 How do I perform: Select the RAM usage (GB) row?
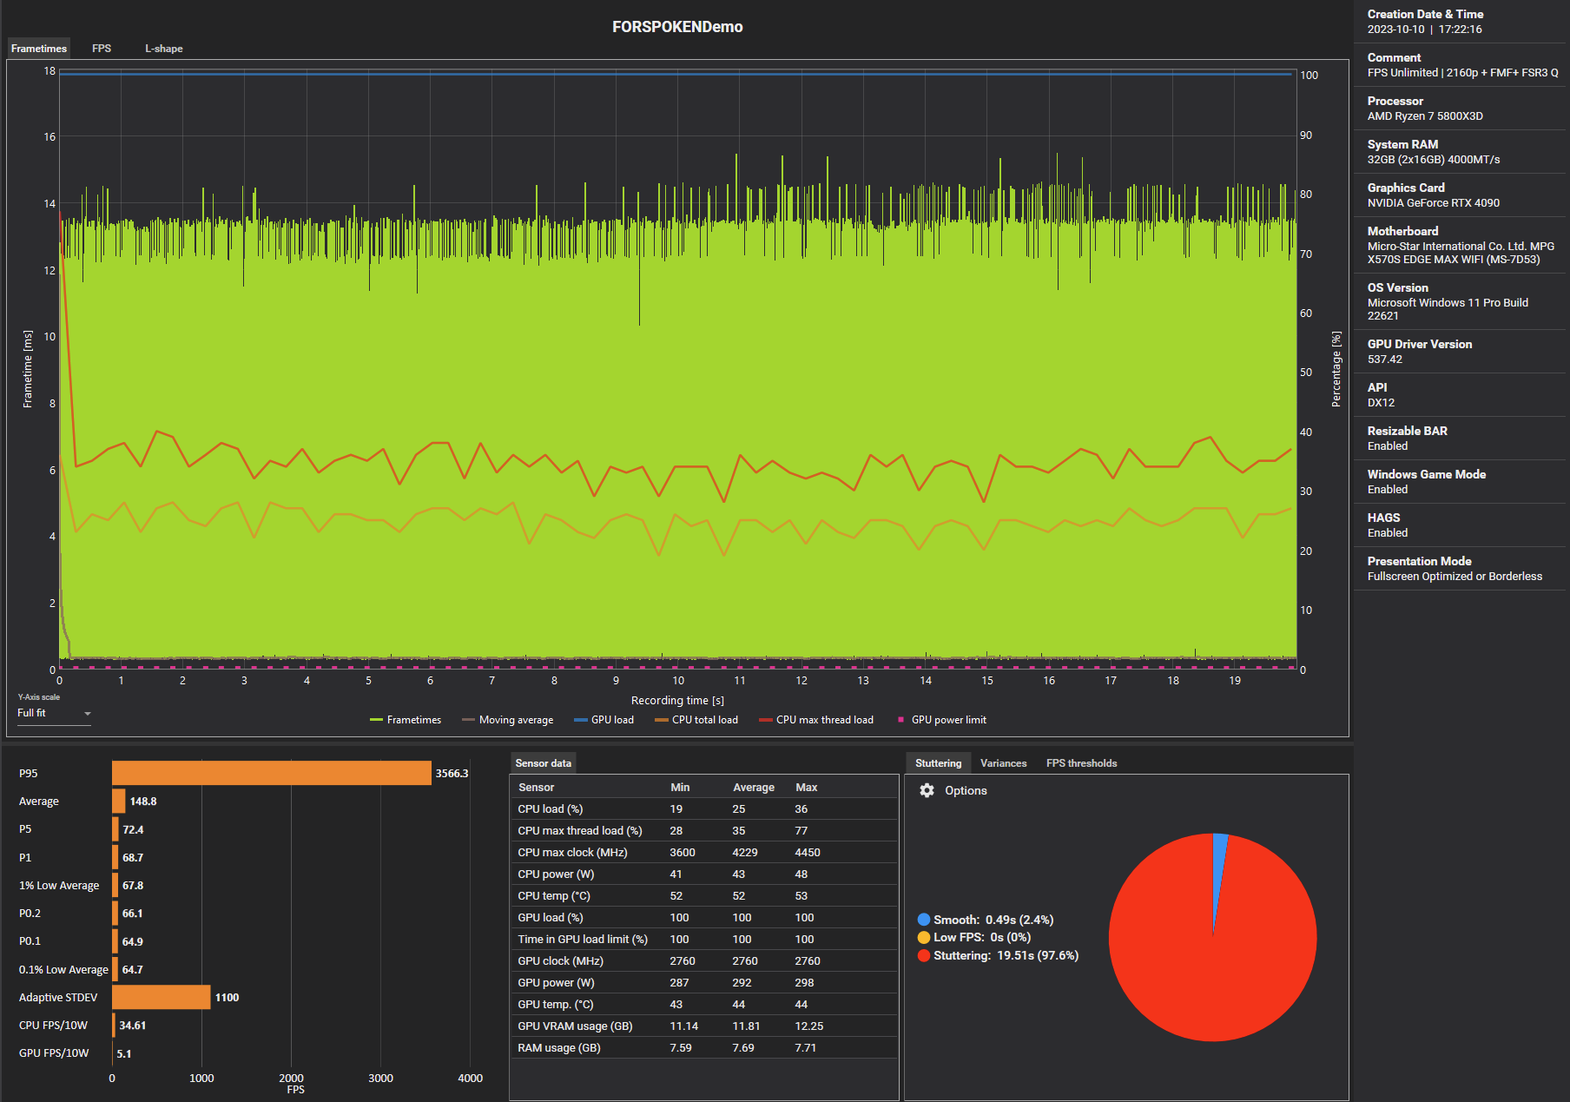click(703, 1047)
